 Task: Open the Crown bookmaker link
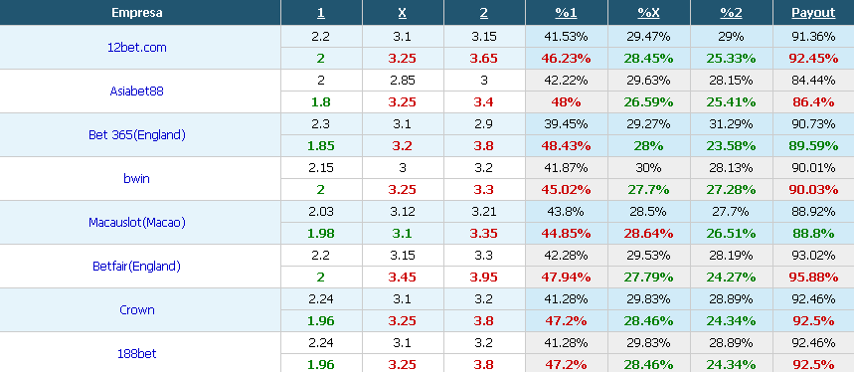(137, 309)
